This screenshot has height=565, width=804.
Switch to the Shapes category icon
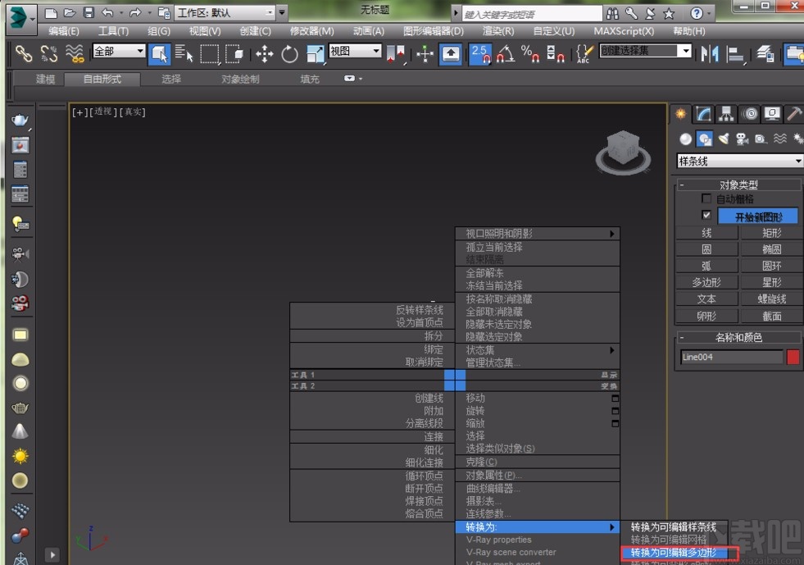pos(704,139)
